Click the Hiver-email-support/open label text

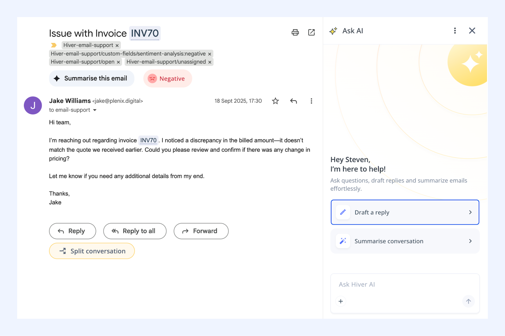83,62
